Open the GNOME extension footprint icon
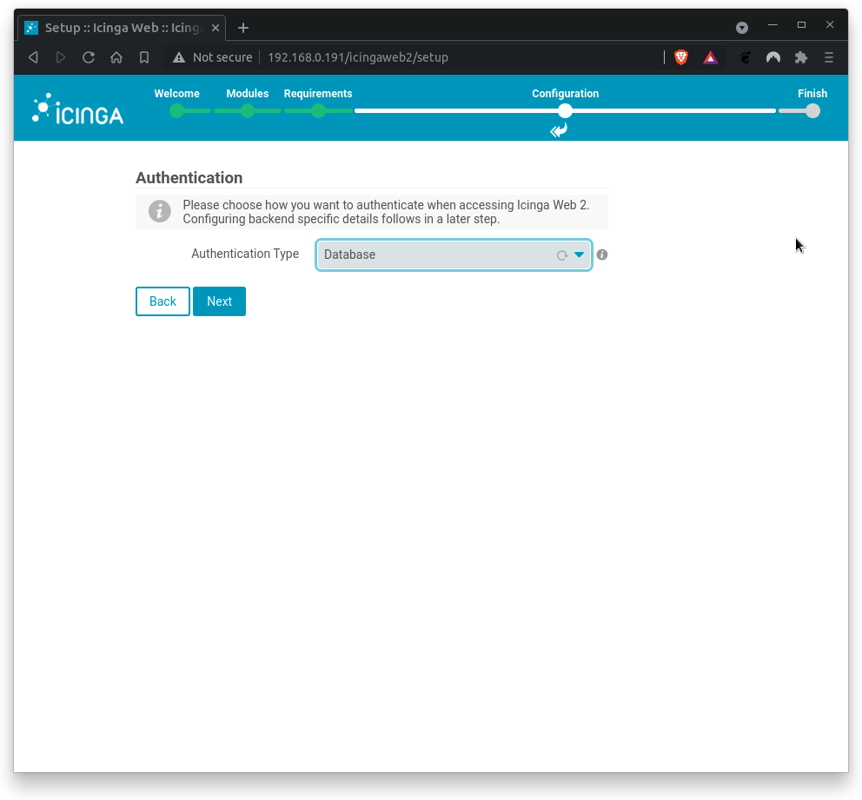This screenshot has height=800, width=862. [745, 57]
